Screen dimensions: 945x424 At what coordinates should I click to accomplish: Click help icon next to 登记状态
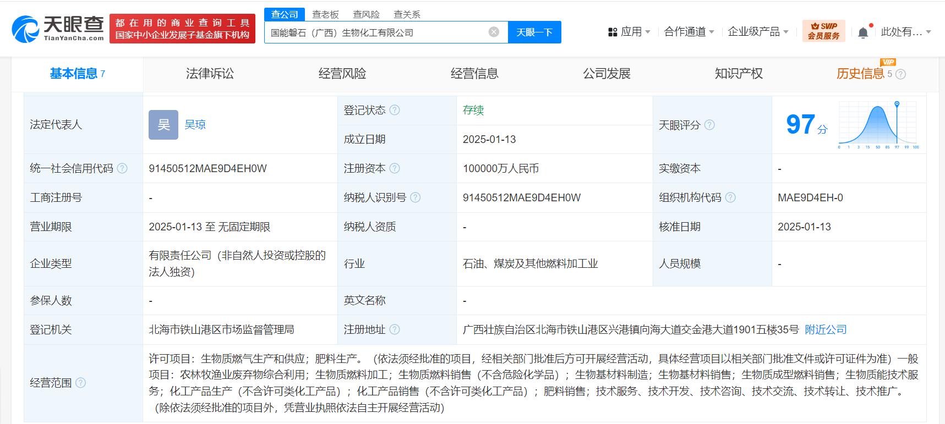tap(395, 110)
